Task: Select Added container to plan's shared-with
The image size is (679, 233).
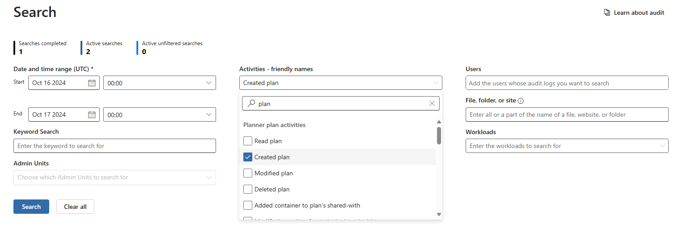Action: (x=307, y=205)
